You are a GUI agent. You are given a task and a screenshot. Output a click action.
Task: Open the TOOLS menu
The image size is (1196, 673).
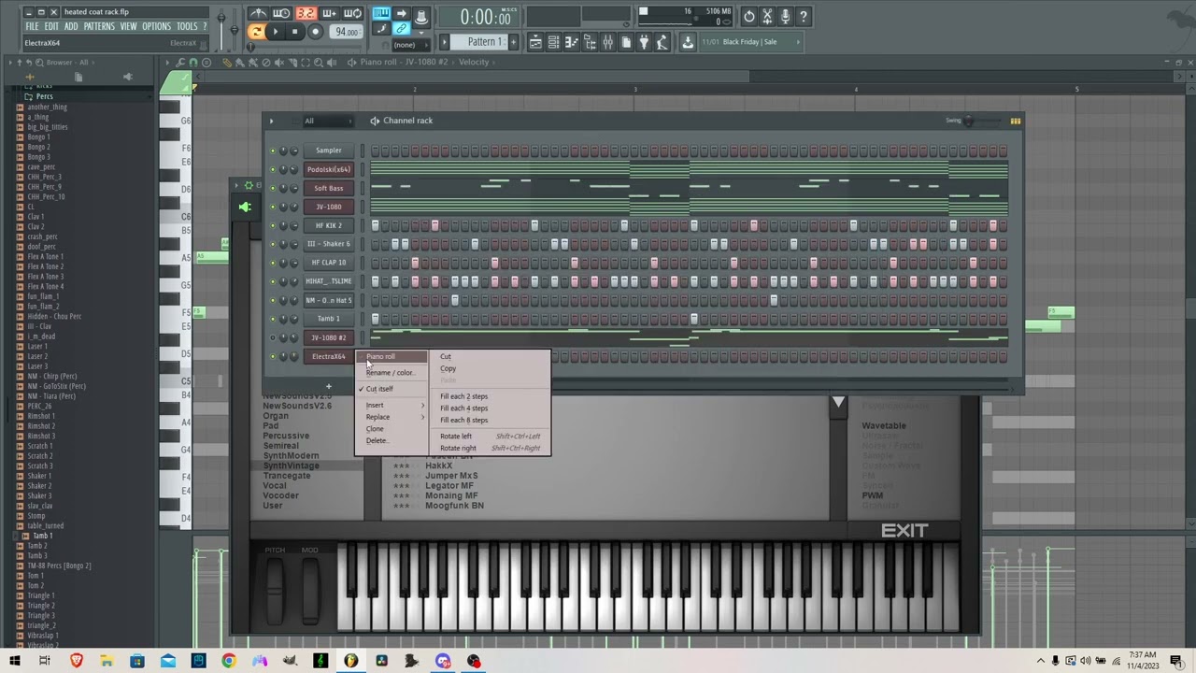coord(187,27)
